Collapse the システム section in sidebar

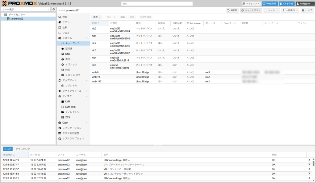[86, 38]
